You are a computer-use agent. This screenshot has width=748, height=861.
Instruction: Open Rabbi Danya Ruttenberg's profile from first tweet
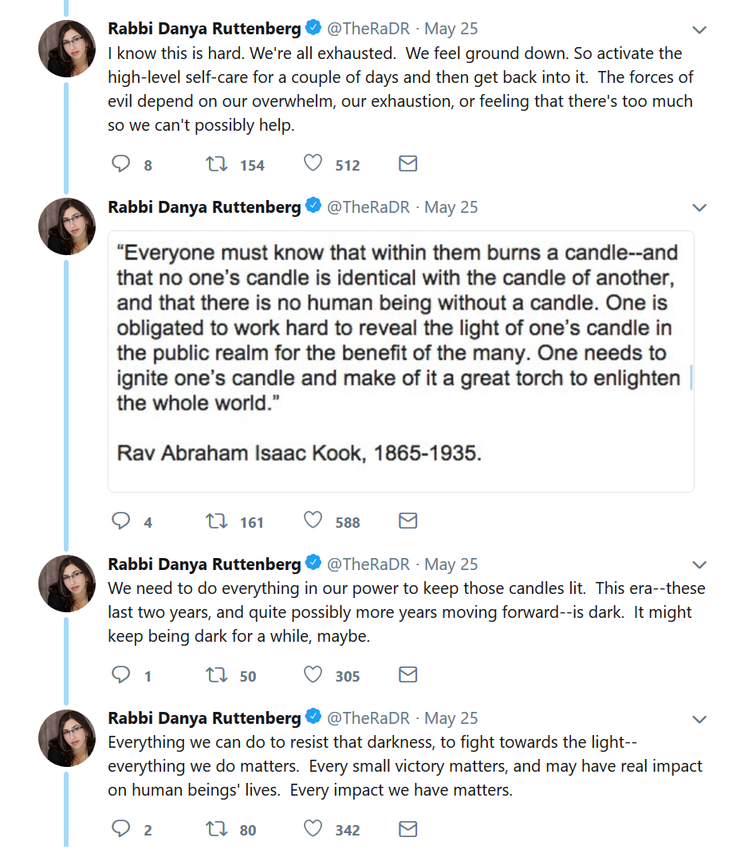204,29
